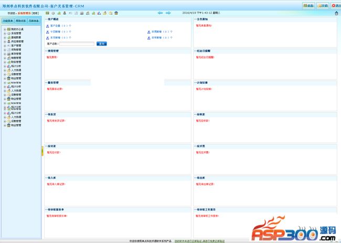Open the 我的办公桌 tree node
Image resolution: width=341 pixels, height=243 pixels.
pos(16,29)
